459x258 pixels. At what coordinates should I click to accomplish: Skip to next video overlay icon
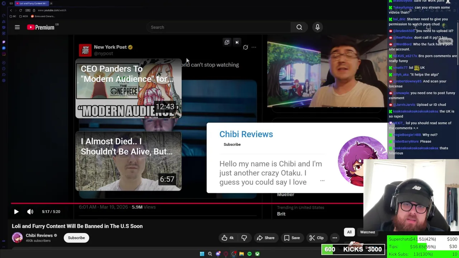(237, 42)
